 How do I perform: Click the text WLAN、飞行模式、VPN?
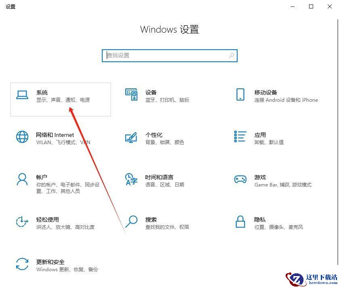tap(63, 142)
